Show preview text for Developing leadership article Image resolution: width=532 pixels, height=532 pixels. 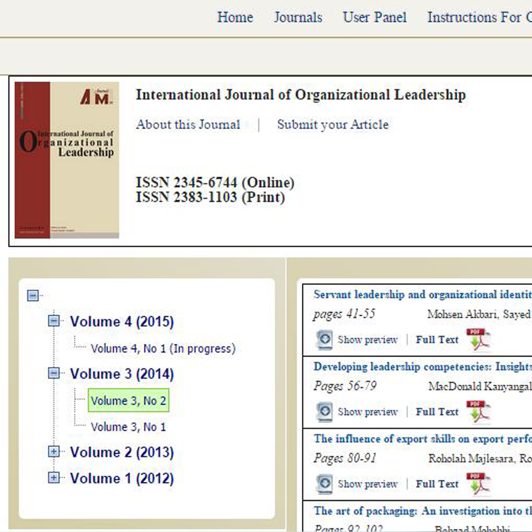pos(368,412)
